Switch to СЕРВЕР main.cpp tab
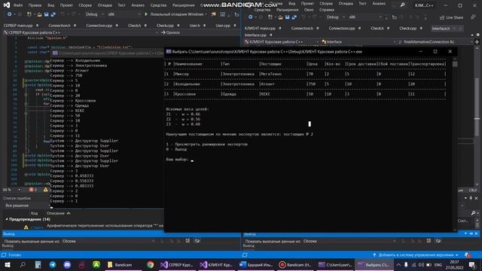 click(x=18, y=26)
